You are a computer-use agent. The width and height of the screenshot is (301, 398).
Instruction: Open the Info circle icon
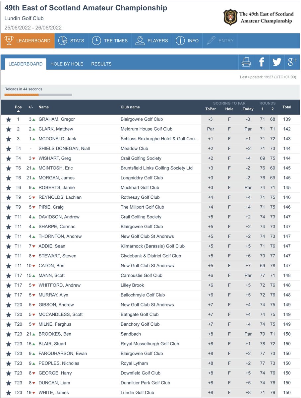pyautogui.click(x=180, y=41)
